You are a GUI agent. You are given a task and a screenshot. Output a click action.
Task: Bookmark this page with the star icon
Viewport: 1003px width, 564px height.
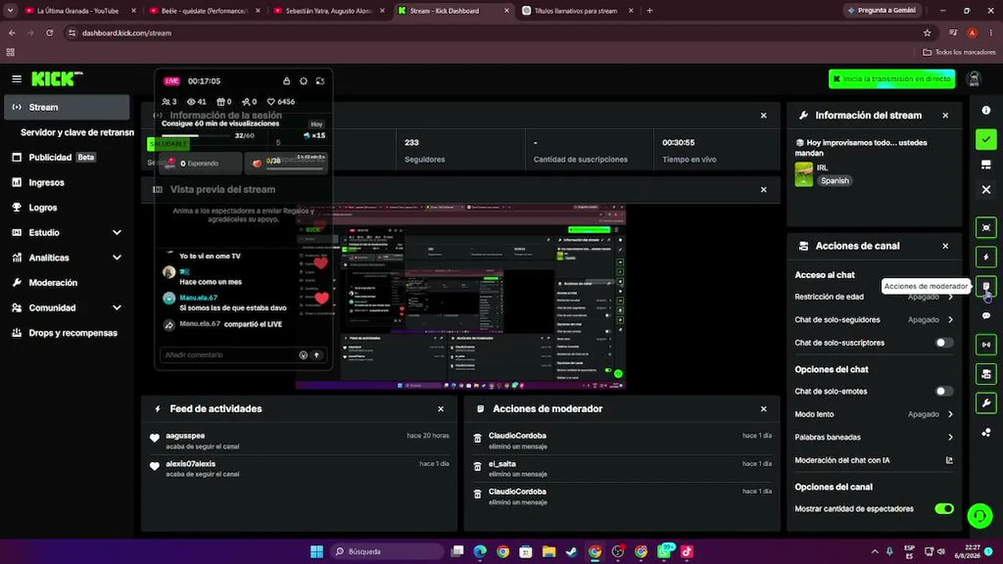(x=927, y=33)
